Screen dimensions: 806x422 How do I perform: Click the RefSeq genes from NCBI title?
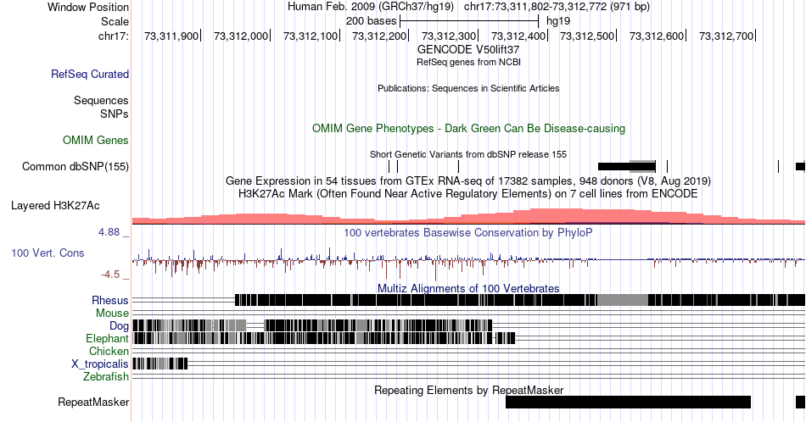click(468, 62)
